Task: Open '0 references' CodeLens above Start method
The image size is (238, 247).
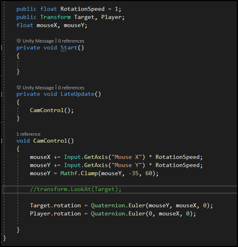Action: coord(71,41)
